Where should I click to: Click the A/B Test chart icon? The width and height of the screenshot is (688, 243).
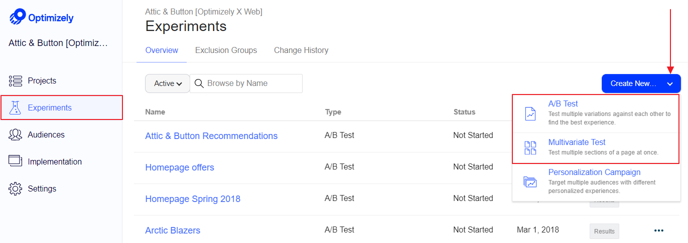530,113
